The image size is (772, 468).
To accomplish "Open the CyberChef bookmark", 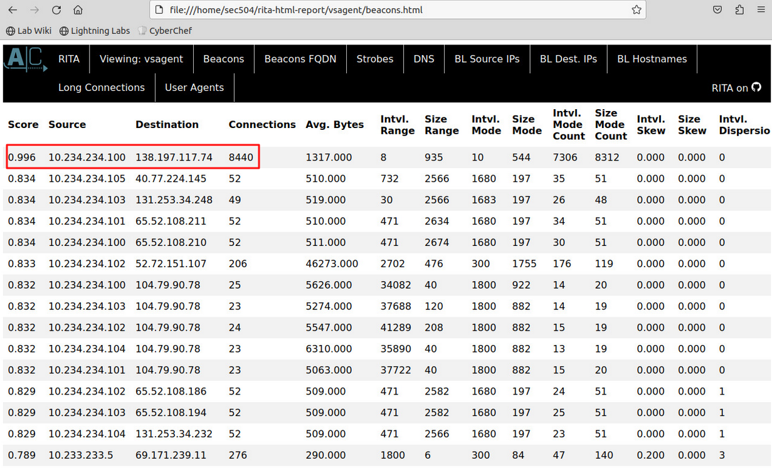I will 165,31.
